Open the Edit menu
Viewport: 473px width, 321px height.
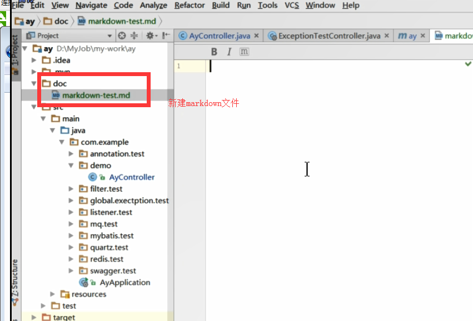[x=37, y=6]
